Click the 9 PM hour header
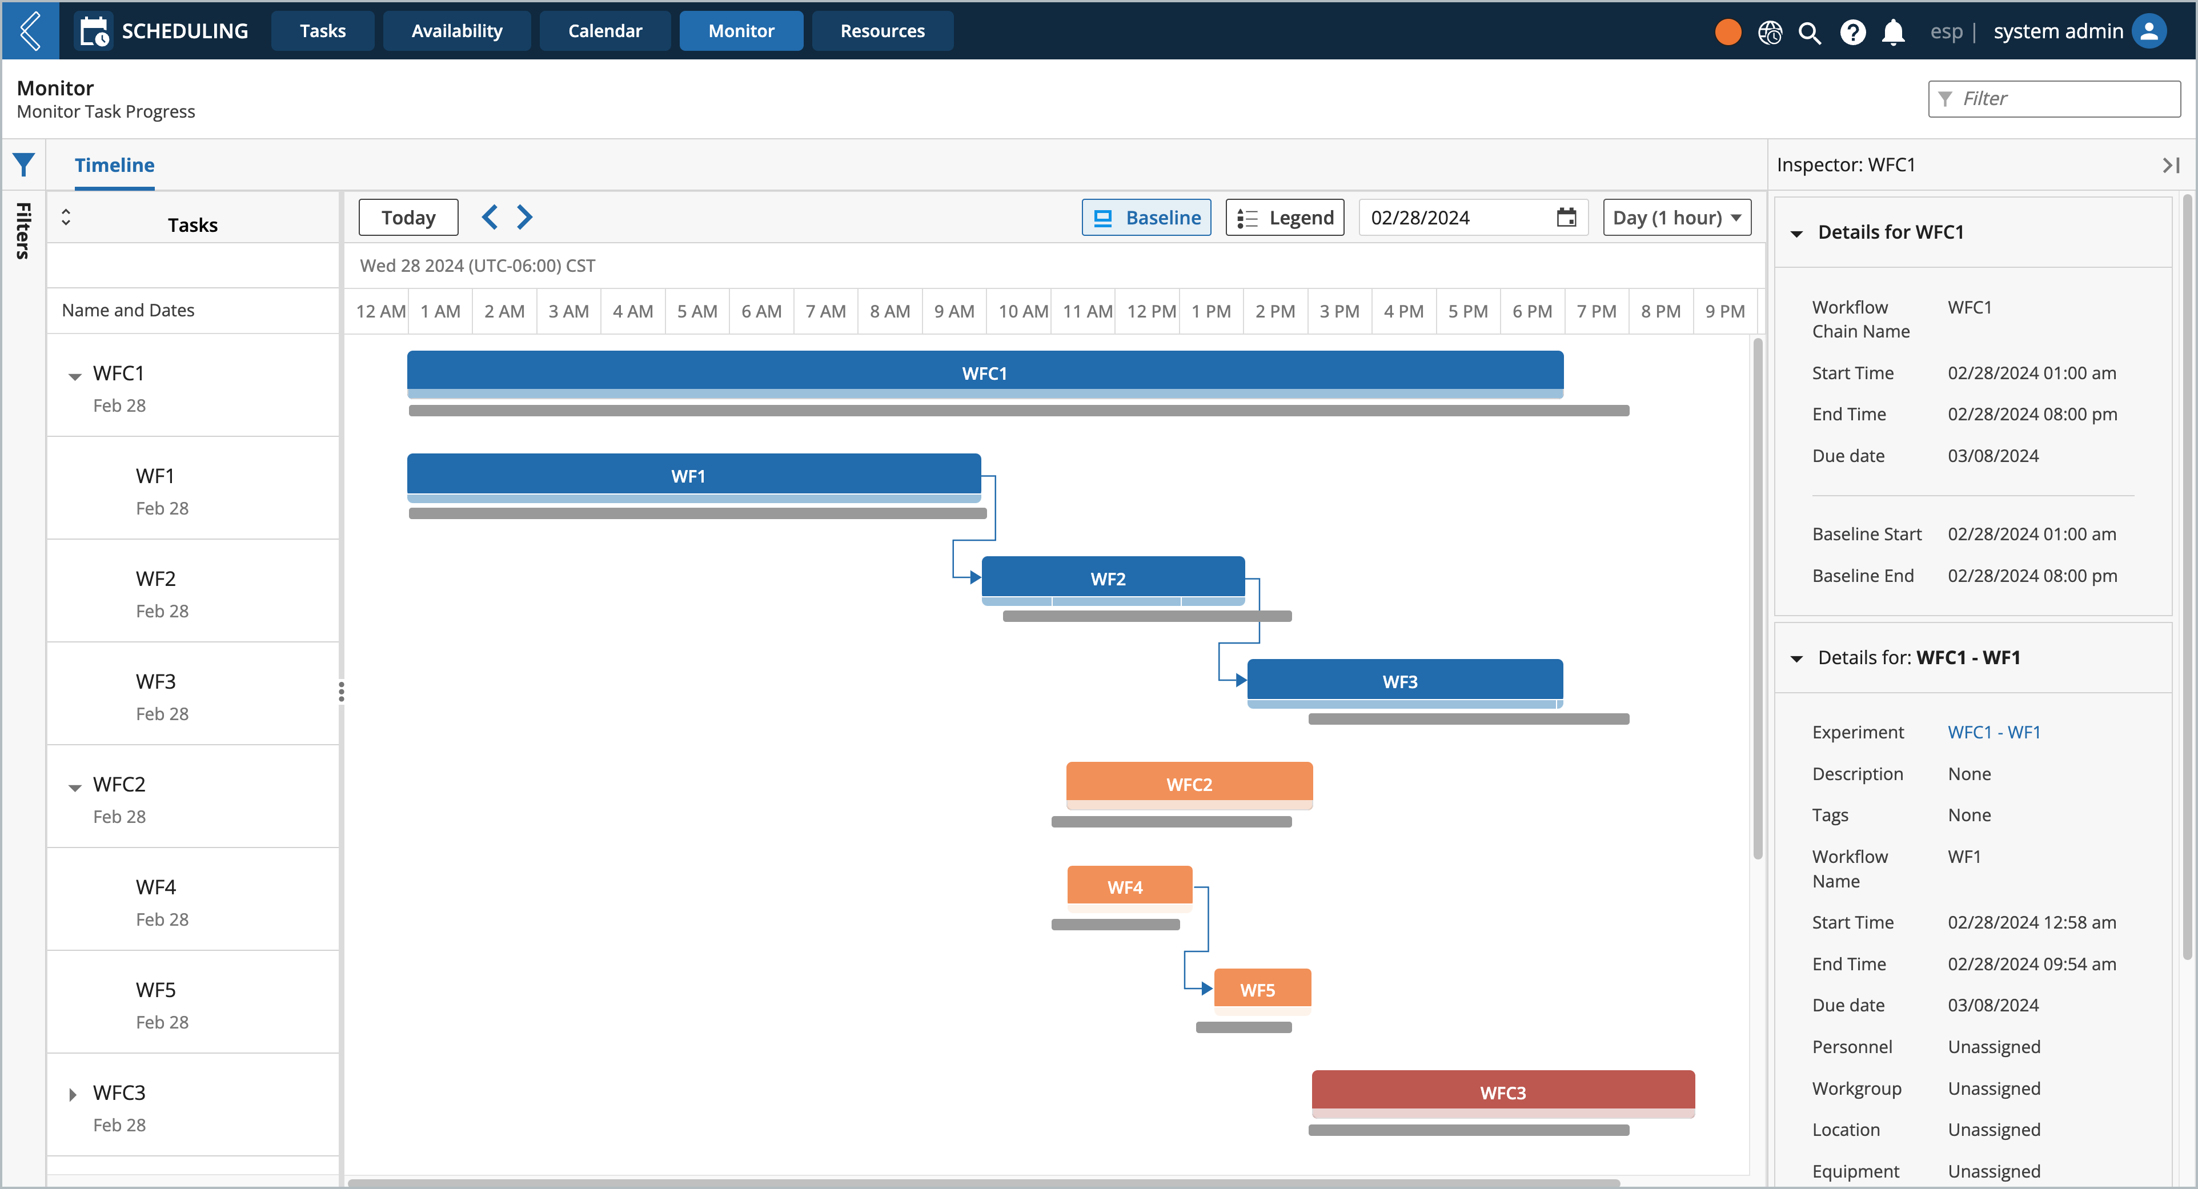 click(x=1724, y=311)
